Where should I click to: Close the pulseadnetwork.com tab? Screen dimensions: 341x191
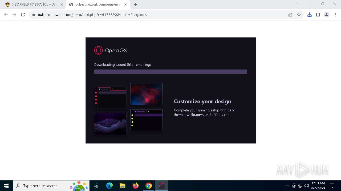pos(125,5)
